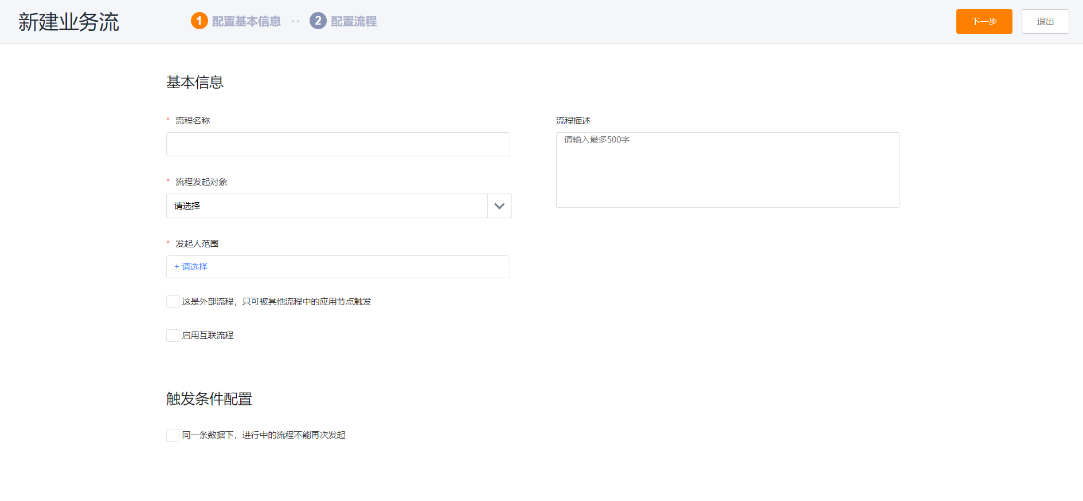Open step 配置基本信息
1083x501 pixels.
pos(246,22)
